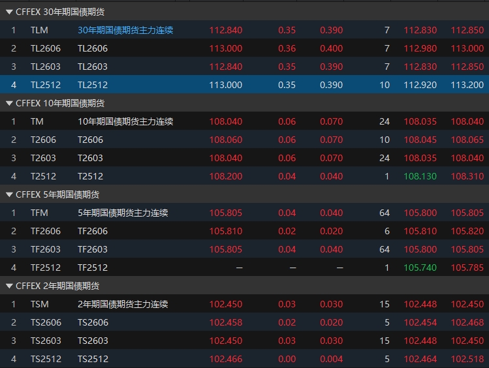Click T2512 last price 108.200
Image resolution: width=489 pixels, height=368 pixels.
(x=226, y=176)
